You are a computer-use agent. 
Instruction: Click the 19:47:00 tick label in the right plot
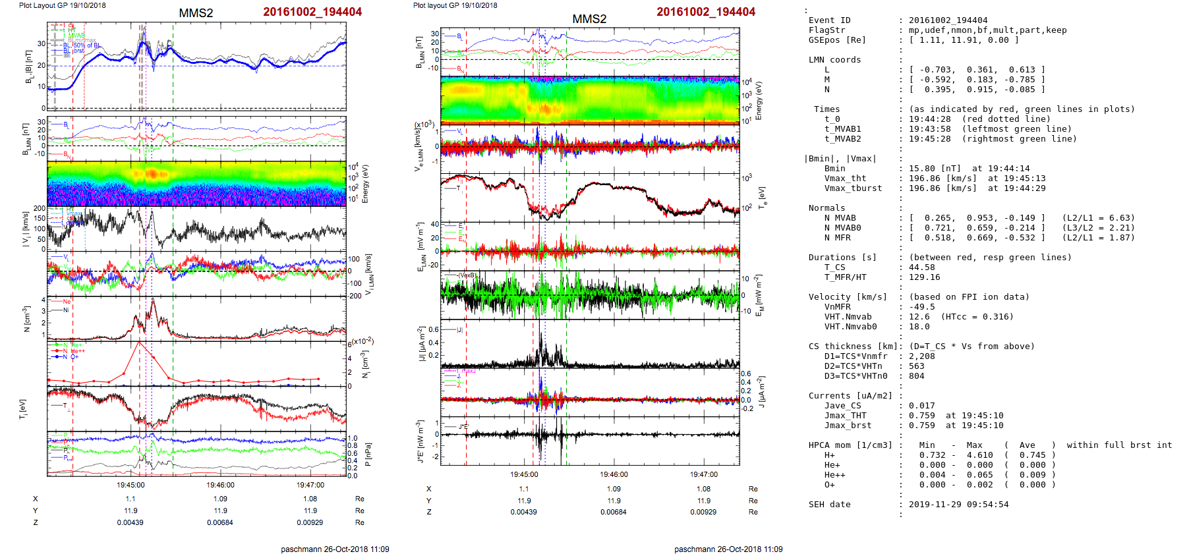[704, 474]
